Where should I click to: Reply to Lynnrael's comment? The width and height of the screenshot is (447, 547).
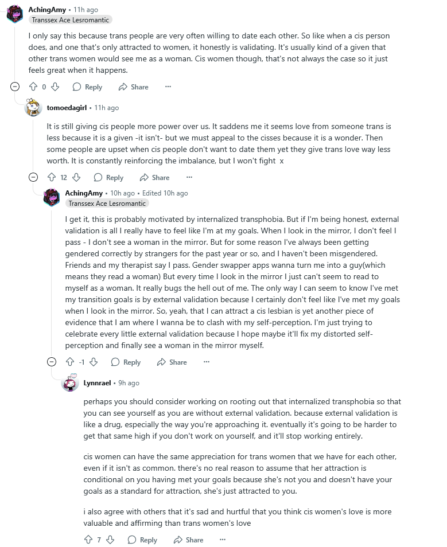tap(142, 540)
